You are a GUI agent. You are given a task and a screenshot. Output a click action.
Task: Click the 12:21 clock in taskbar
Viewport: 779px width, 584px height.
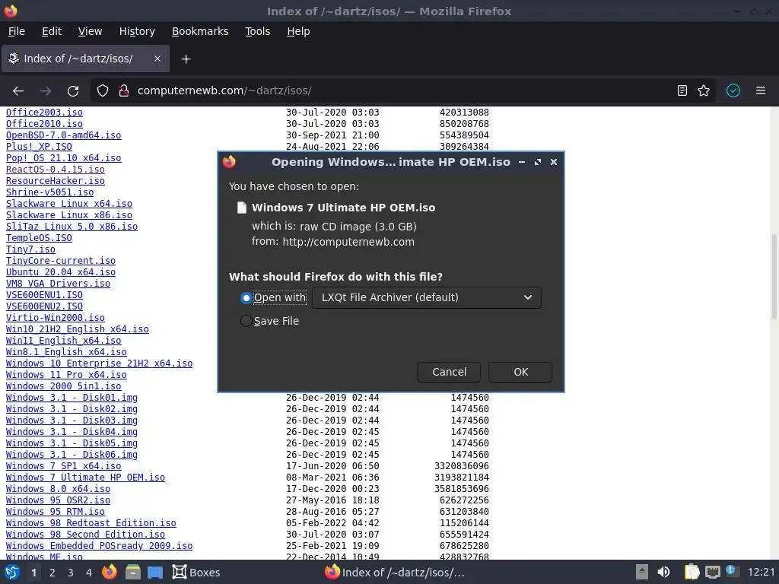coord(761,573)
